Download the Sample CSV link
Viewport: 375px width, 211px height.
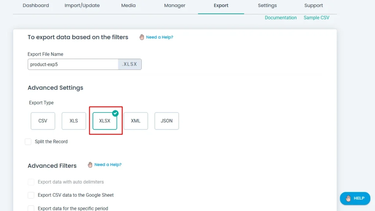tap(316, 18)
